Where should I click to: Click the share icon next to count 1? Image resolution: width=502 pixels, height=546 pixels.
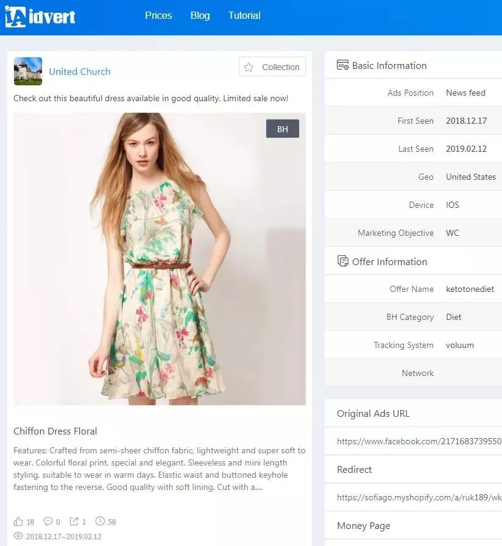[74, 521]
